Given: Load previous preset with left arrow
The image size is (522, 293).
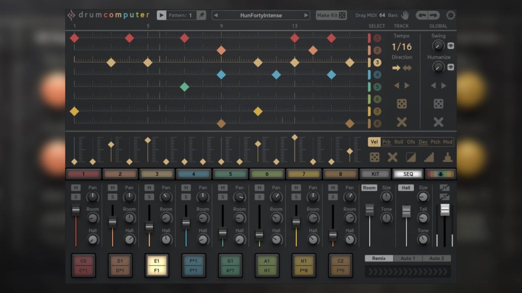Looking at the screenshot, I should tap(216, 15).
